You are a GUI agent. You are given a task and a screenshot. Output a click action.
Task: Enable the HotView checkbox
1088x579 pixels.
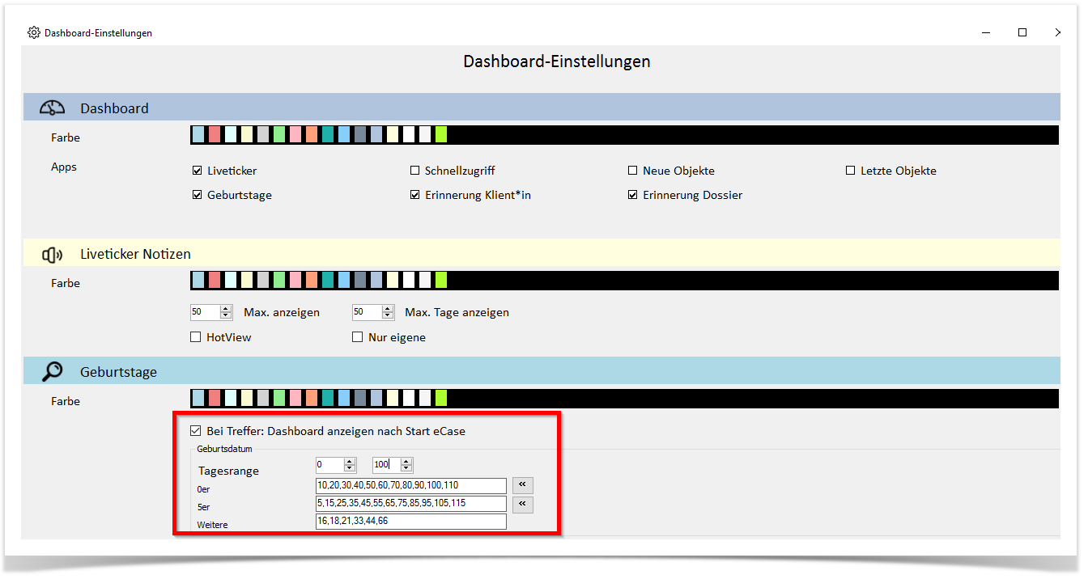coord(195,337)
